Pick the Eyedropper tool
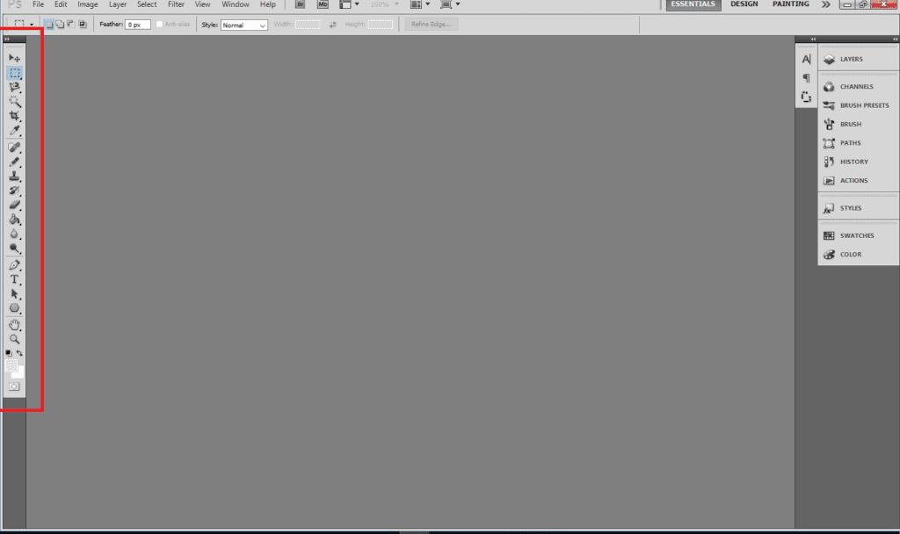The height and width of the screenshot is (534, 900). [15, 131]
